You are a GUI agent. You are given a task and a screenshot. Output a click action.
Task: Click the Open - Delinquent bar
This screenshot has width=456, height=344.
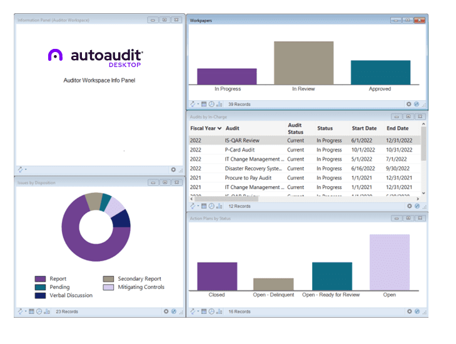tap(273, 284)
